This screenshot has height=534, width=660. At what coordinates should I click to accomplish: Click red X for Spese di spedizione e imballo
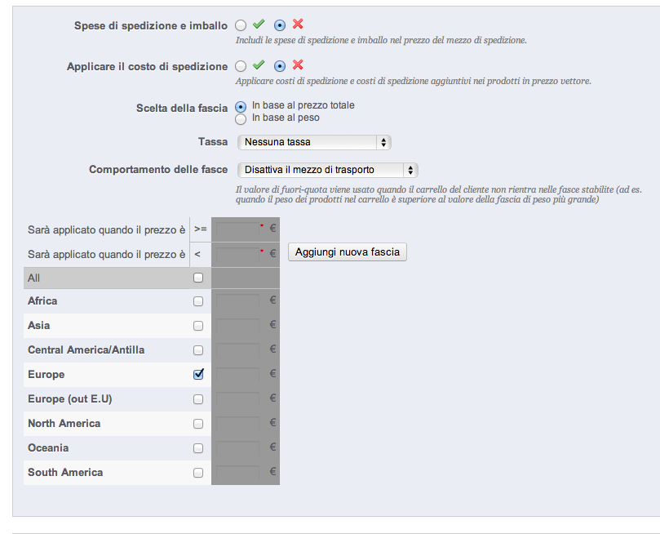(298, 25)
